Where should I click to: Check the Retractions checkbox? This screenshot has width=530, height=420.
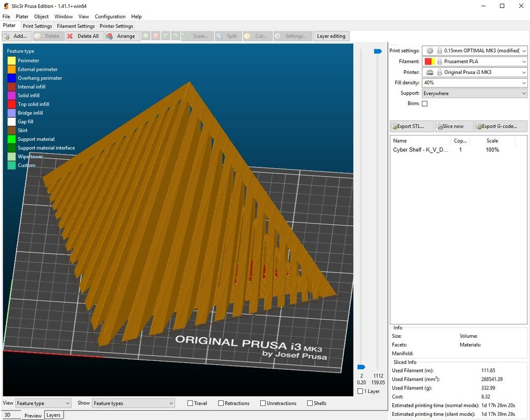(221, 403)
